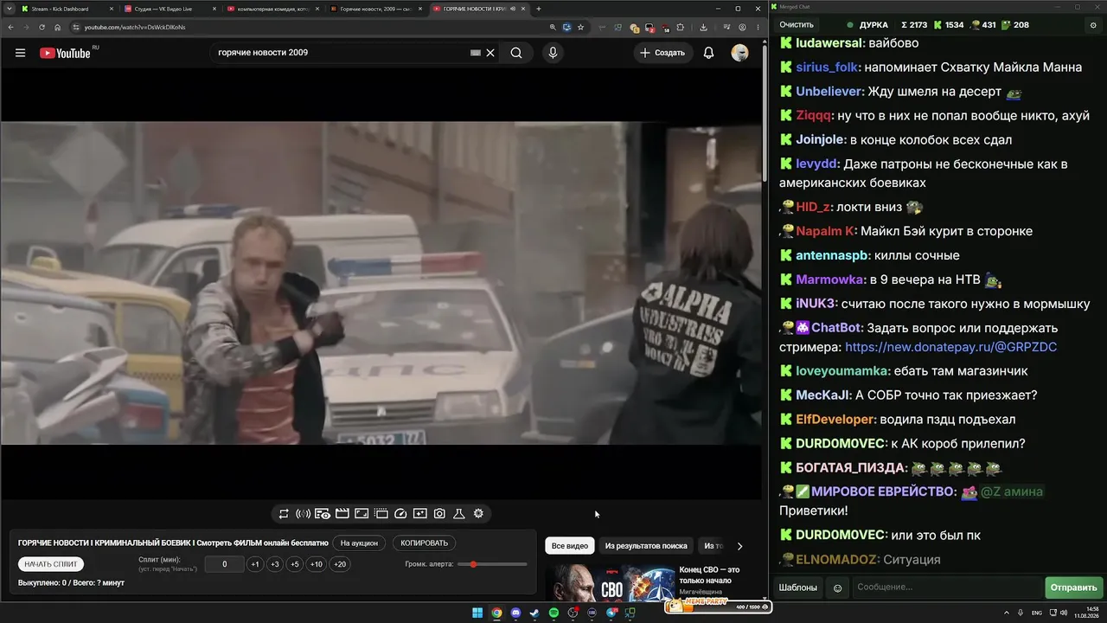Open the YouTube guide hamburger menu
Viewport: 1107px width, 623px height.
tap(20, 53)
